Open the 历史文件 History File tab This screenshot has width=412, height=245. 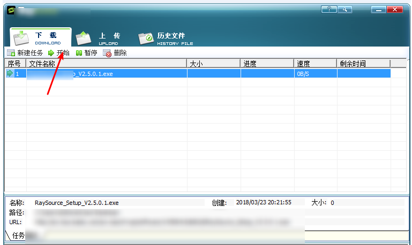(x=166, y=39)
